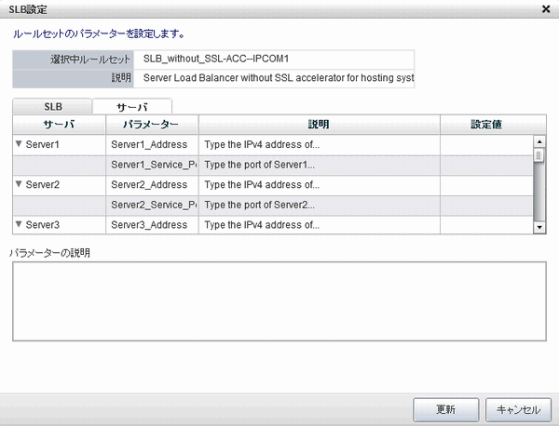Click the 更新 button
Image resolution: width=559 pixels, height=426 pixels.
pyautogui.click(x=445, y=409)
